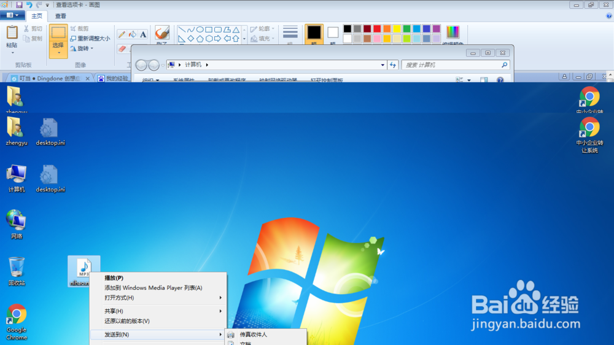Screen dimensions: 614x345
Task: Click the rainbow Edit colors icon
Action: [x=453, y=32]
